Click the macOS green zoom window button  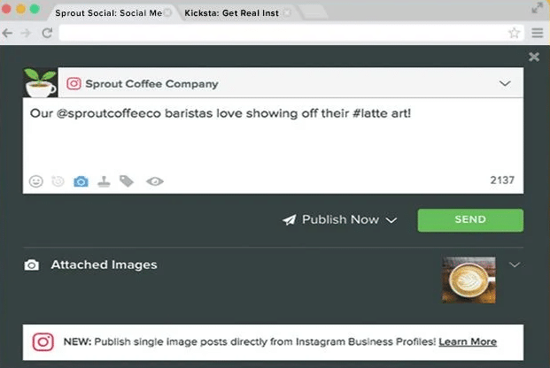coord(35,9)
